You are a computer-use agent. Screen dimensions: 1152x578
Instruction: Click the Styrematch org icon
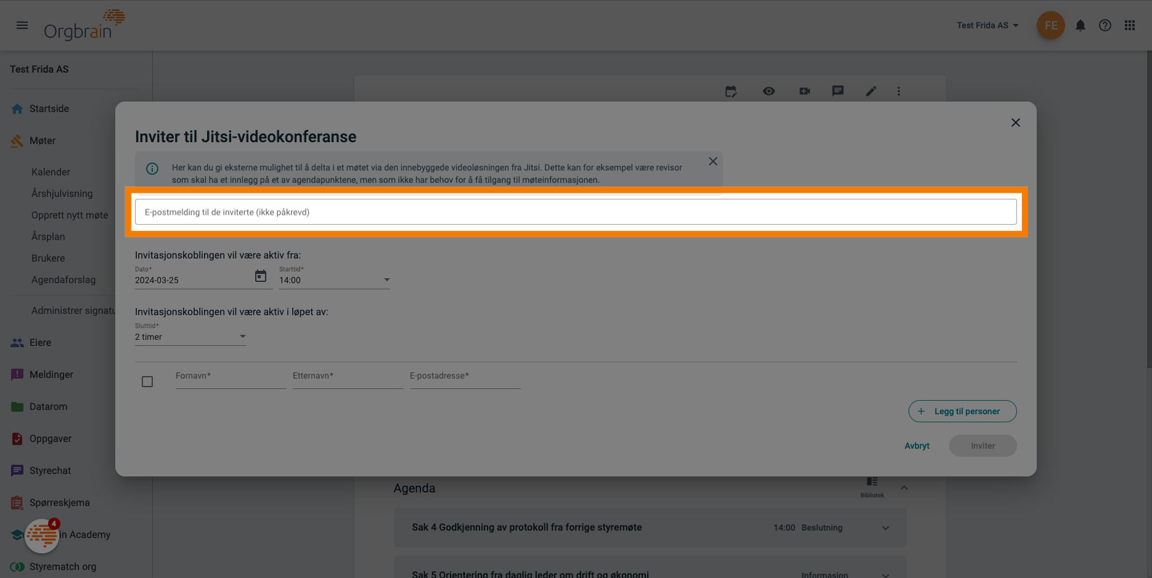17,567
